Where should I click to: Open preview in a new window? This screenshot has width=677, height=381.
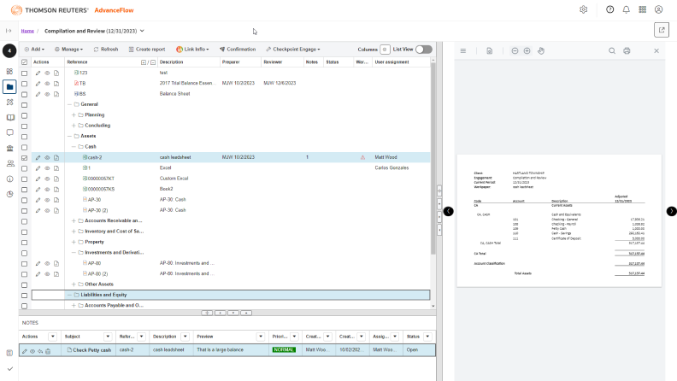tap(662, 30)
